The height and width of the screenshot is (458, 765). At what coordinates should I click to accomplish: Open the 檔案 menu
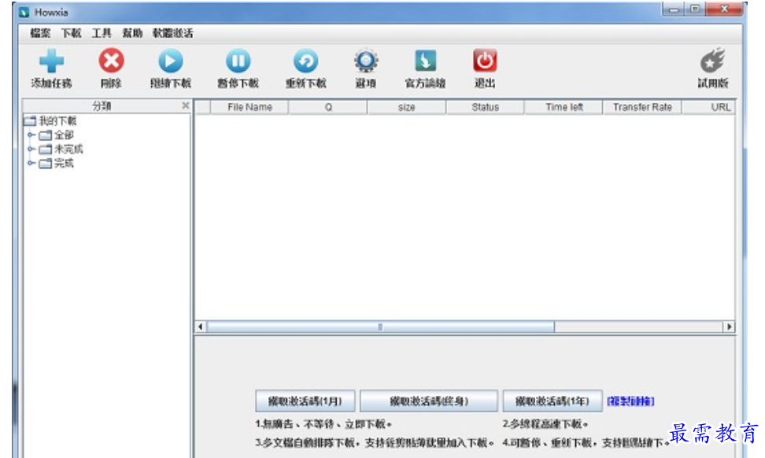pos(40,33)
